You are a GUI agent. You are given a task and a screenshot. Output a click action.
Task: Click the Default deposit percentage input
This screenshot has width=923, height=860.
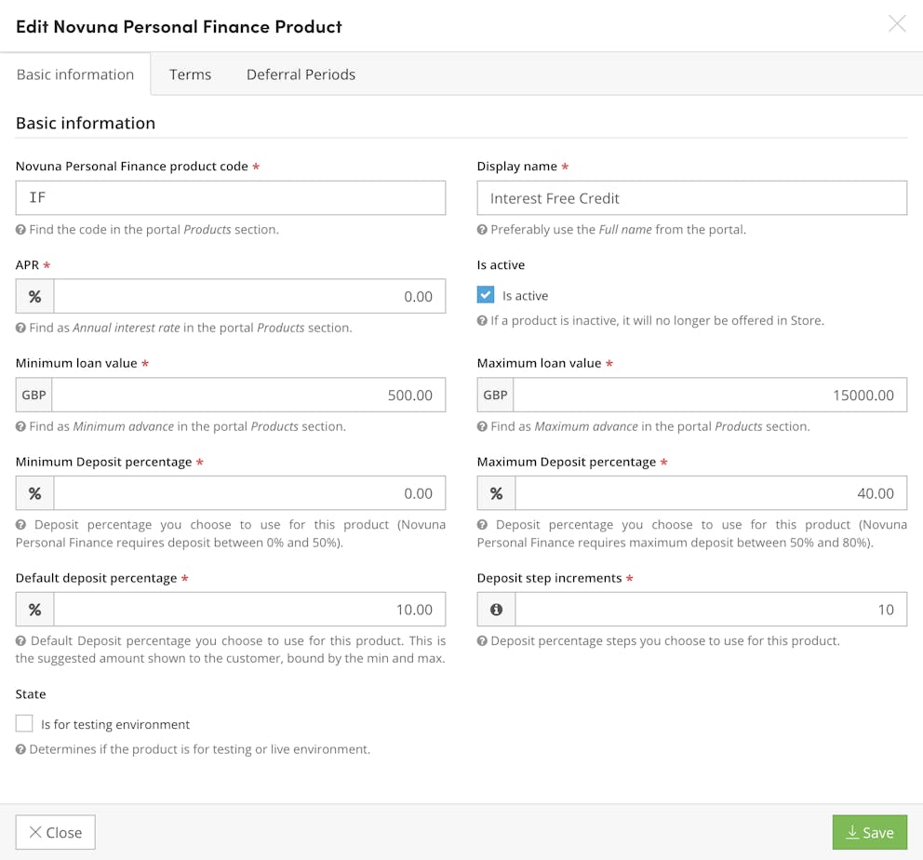click(249, 610)
